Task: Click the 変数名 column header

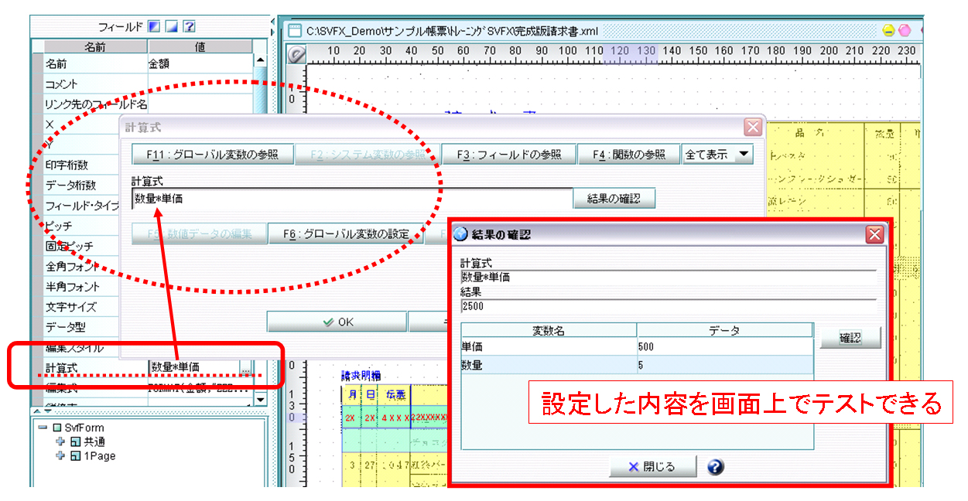Action: pyautogui.click(x=549, y=331)
